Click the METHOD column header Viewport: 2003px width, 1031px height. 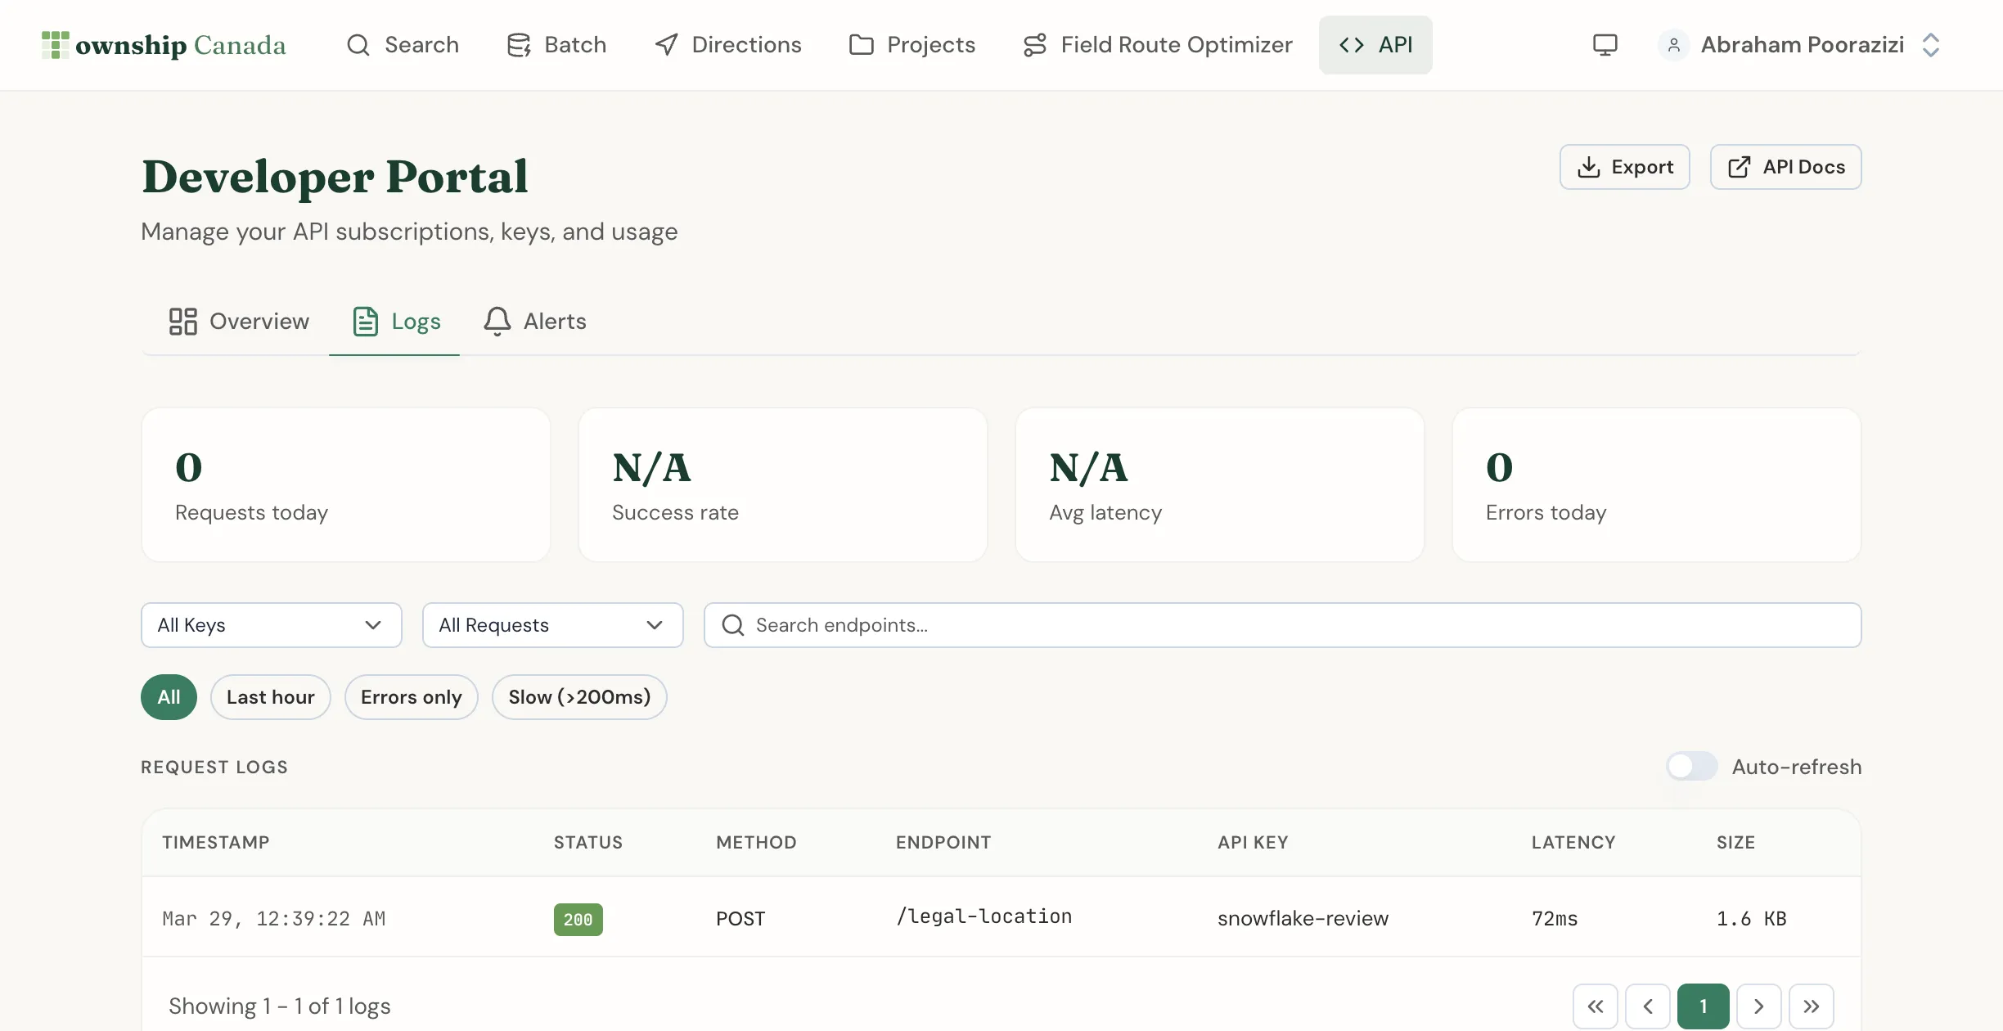(756, 843)
